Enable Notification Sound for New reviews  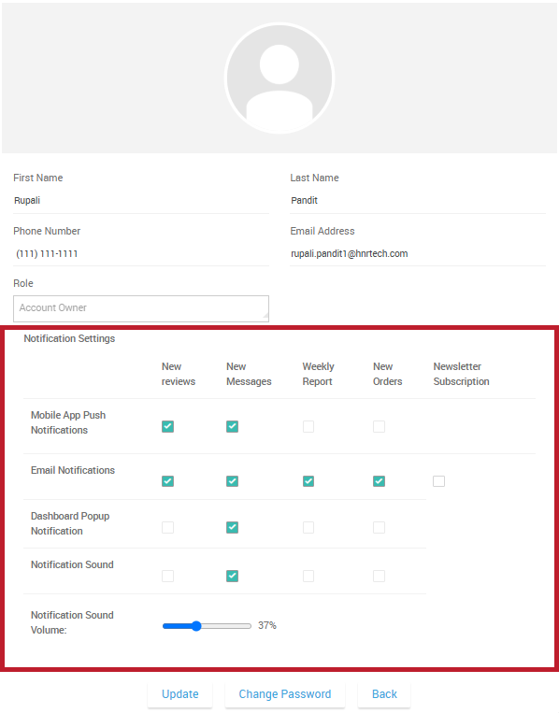click(x=168, y=577)
